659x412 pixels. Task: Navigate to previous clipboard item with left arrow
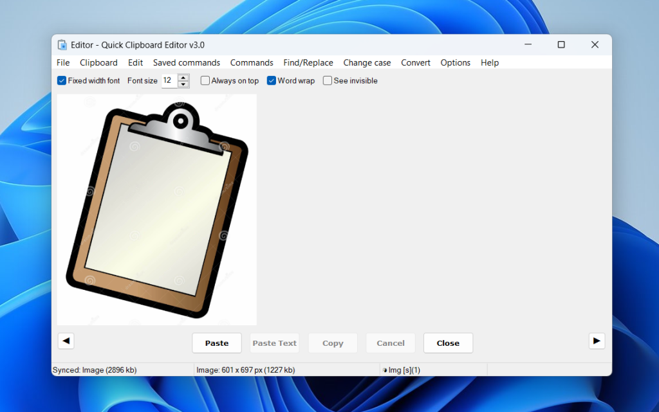66,341
